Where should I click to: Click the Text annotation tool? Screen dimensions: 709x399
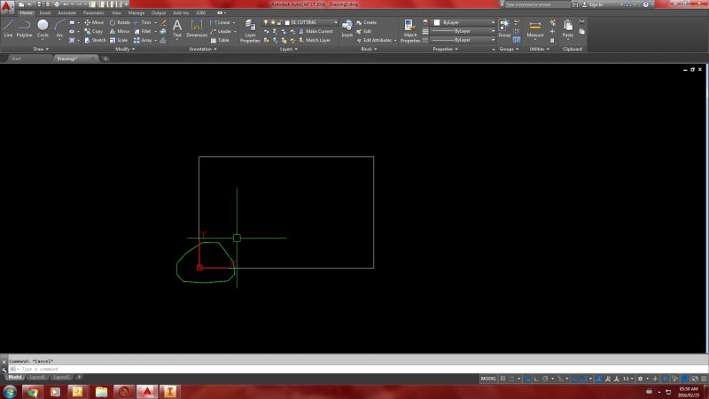point(176,27)
